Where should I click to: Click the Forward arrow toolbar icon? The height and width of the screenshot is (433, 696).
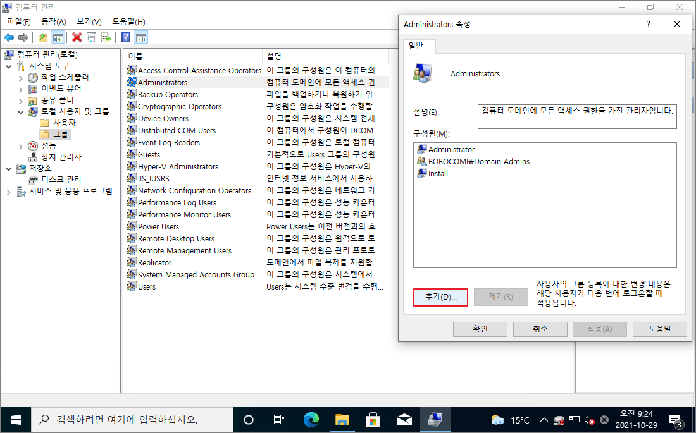click(23, 38)
